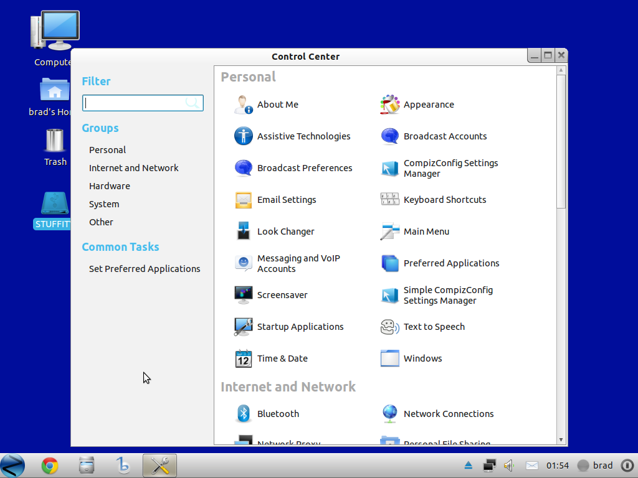
Task: Open the blue b app in the taskbar
Action: coord(123,466)
